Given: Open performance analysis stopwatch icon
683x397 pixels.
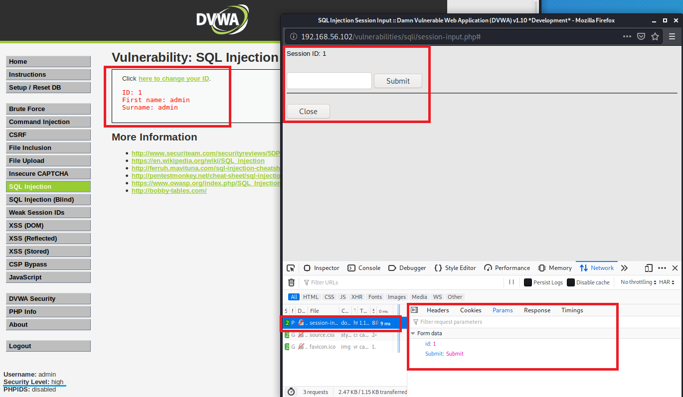Looking at the screenshot, I should click(291, 392).
